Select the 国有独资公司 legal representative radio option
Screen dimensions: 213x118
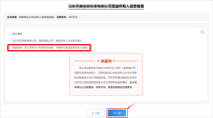tap(11, 41)
